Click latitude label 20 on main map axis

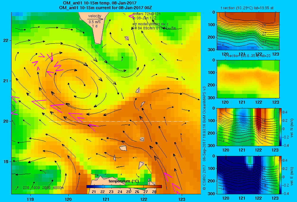[6, 121]
